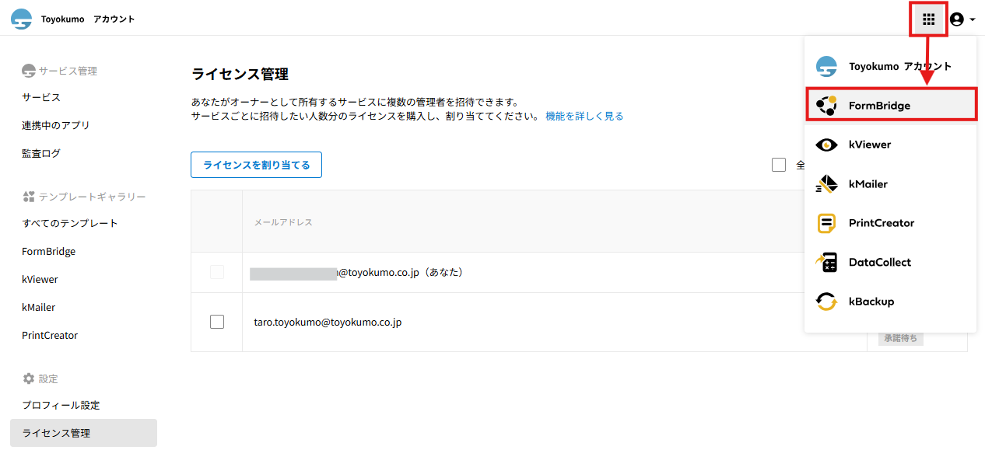Open プロフィール設定 in the sidebar
The height and width of the screenshot is (450, 985).
point(61,405)
